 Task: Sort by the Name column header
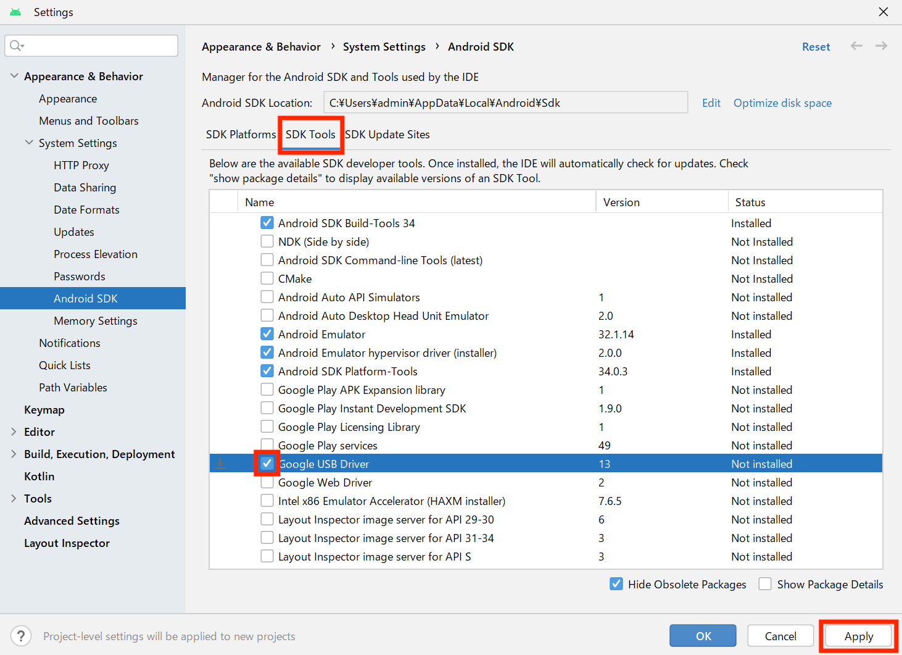[416, 202]
